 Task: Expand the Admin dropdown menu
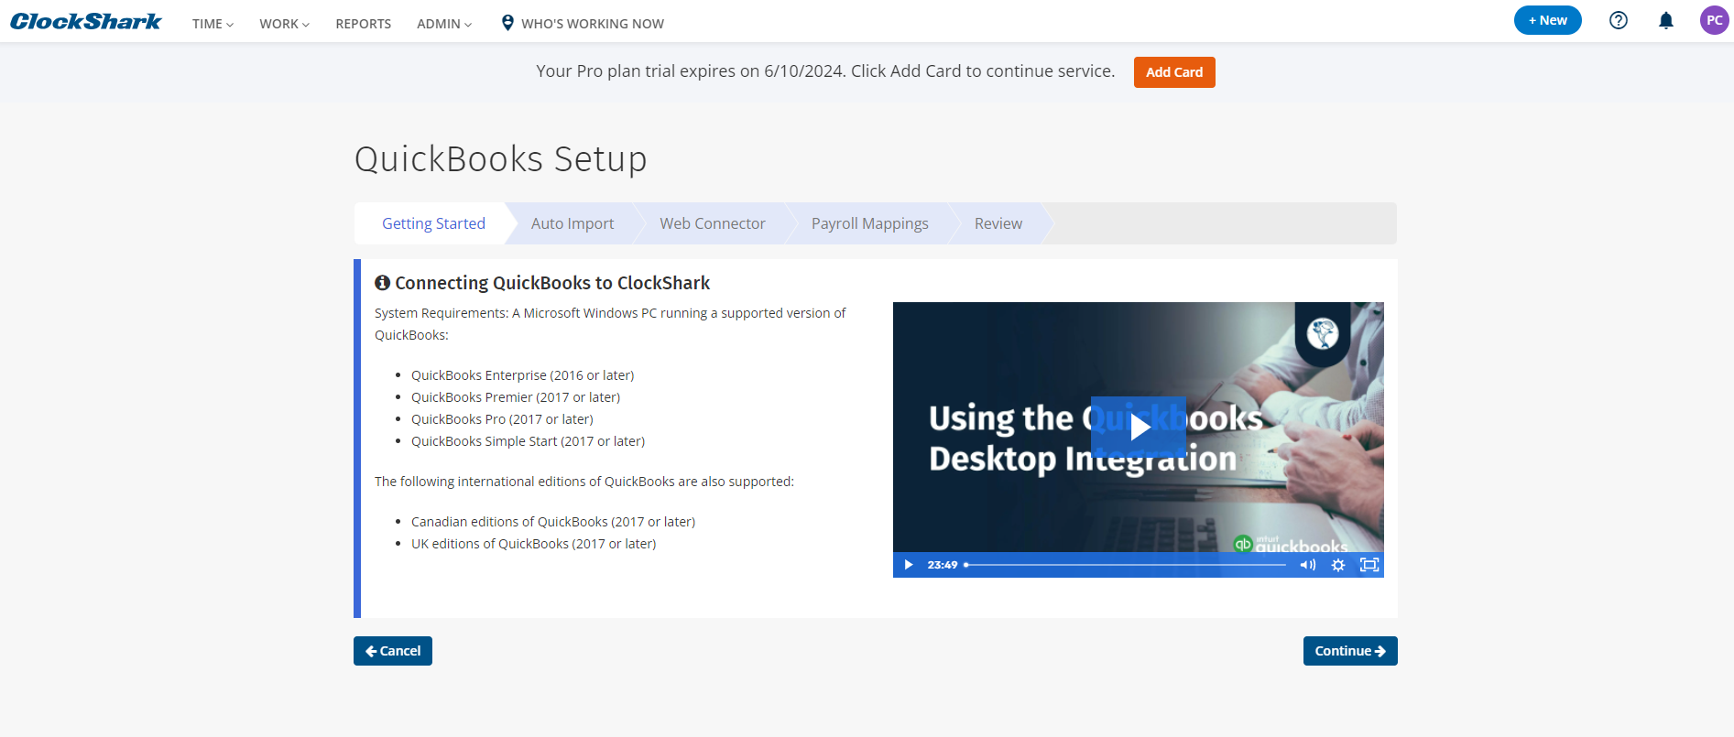pyautogui.click(x=444, y=24)
